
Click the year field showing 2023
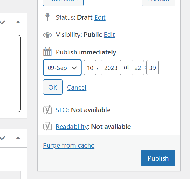coord(111,67)
